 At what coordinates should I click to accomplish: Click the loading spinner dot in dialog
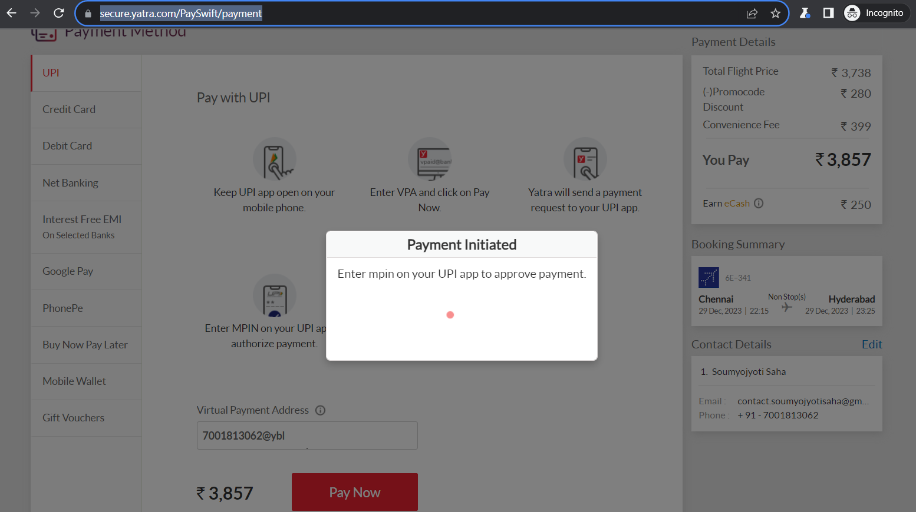click(450, 315)
